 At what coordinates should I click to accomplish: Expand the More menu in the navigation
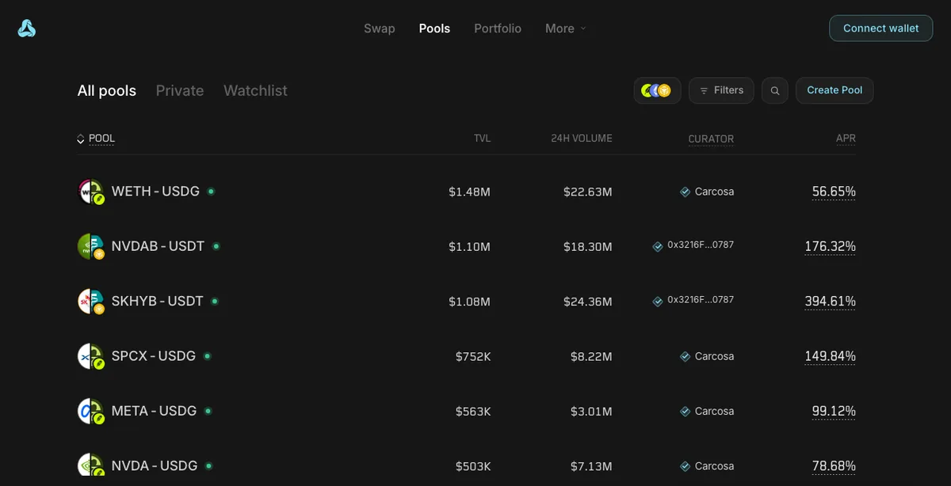tap(566, 28)
